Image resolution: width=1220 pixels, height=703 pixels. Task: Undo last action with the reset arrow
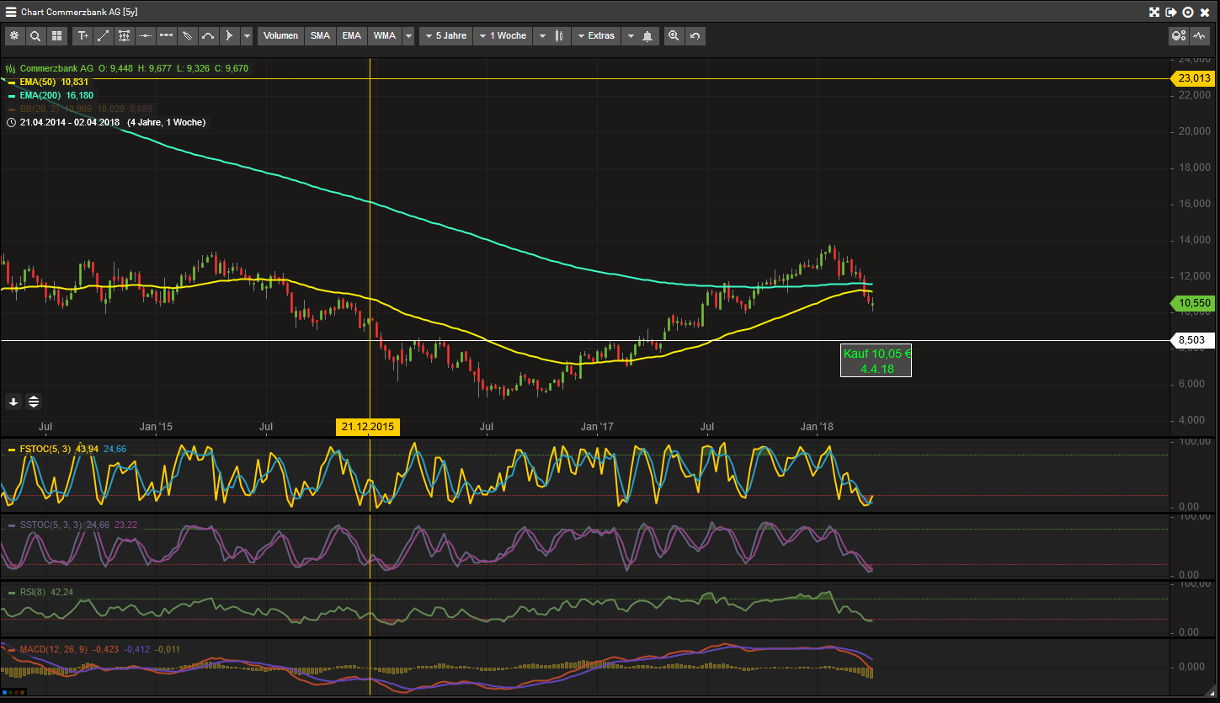(x=695, y=36)
